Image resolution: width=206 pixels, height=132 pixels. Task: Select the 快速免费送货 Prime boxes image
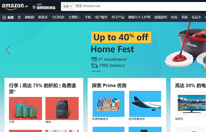coord(109,104)
